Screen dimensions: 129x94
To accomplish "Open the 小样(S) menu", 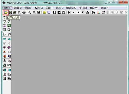I will pos(83,8).
